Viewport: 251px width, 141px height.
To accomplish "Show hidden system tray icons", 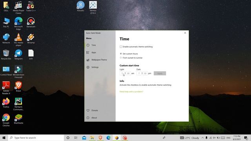I will click(x=202, y=137).
